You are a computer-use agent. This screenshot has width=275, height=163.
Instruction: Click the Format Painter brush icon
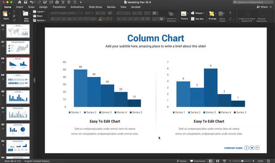[x=14, y=20]
